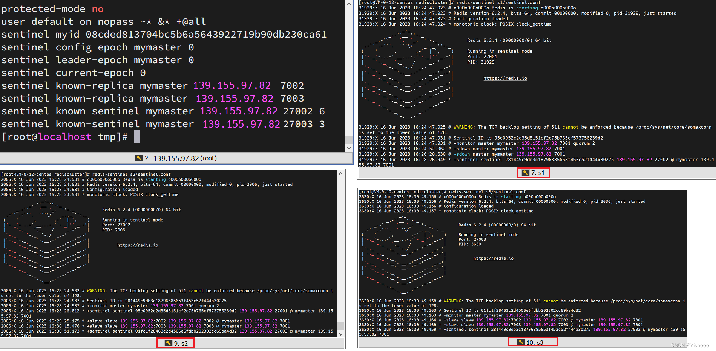Screen dimensions: 716x351
Task: Click the "+slave slave 139.155.97.82:7002" line in s3
Action: click(x=501, y=320)
